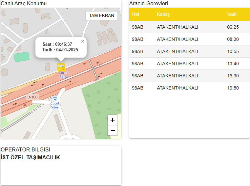The image size is (250, 186).
Task: Click the green rectangular area on map
Action: point(22,57)
